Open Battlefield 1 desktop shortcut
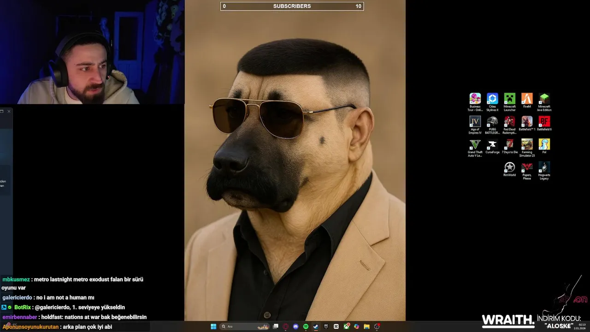 tap(527, 124)
